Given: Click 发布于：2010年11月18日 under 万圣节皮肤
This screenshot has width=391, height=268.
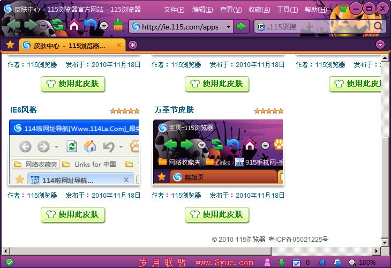Looking at the screenshot, I should (247, 196).
